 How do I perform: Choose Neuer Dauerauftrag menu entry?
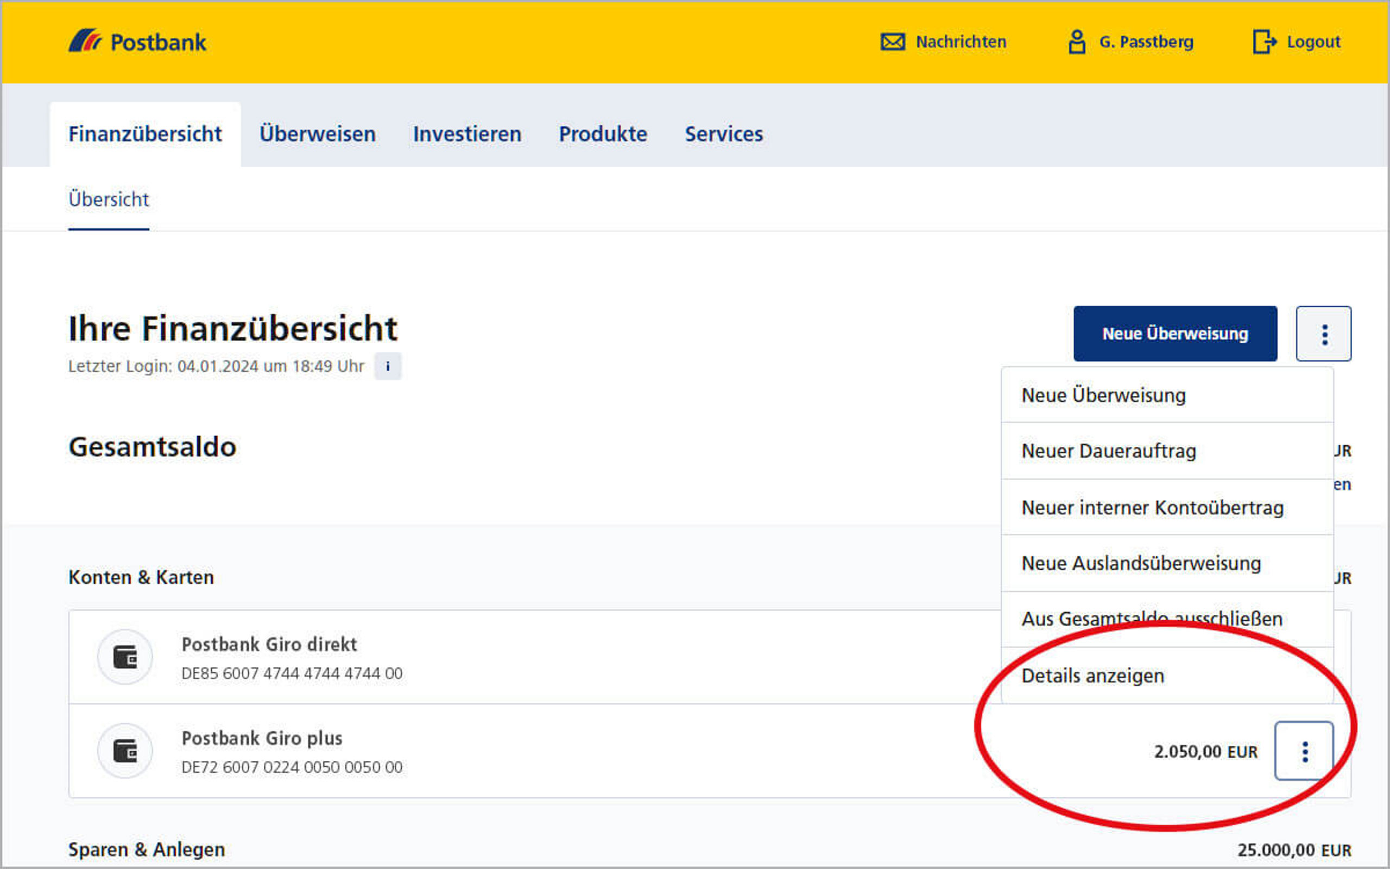tap(1167, 451)
